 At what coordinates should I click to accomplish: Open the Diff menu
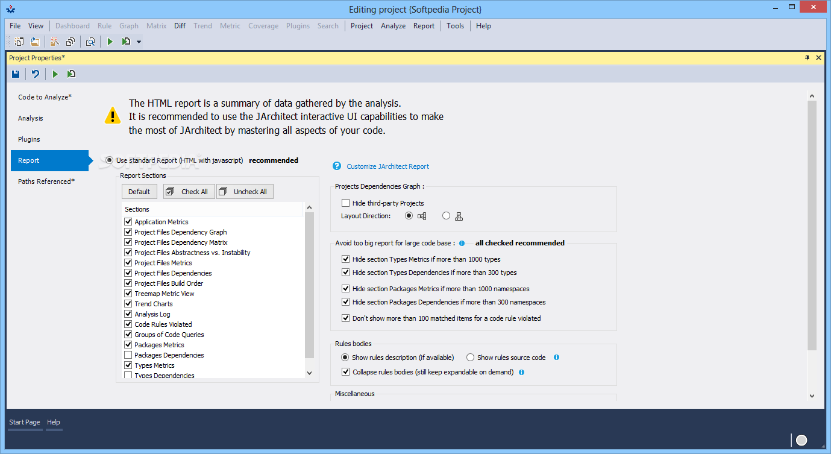180,26
